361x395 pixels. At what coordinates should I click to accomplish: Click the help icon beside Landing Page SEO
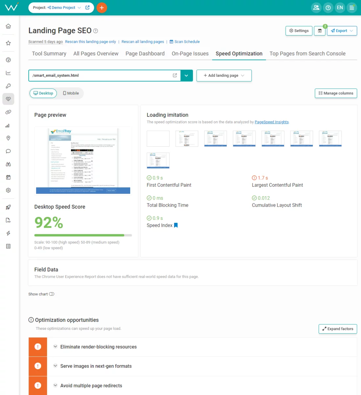(96, 31)
